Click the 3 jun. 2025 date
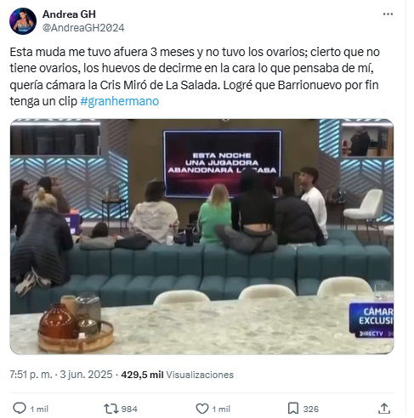 pyautogui.click(x=86, y=375)
